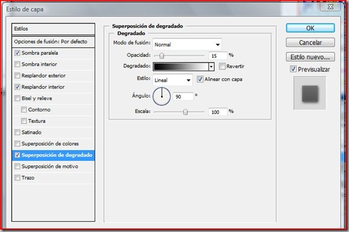This screenshot has width=349, height=232.
Task: Open the Estilo Lineal dropdown
Action: click(173, 80)
